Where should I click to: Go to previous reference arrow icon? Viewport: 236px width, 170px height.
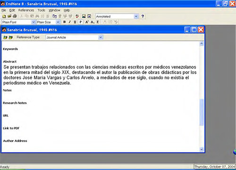(x=5, y=37)
